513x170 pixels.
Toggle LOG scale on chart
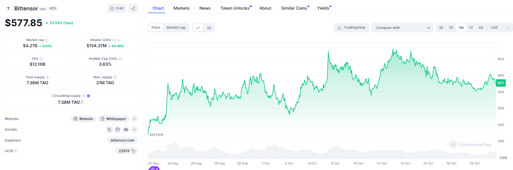click(494, 28)
